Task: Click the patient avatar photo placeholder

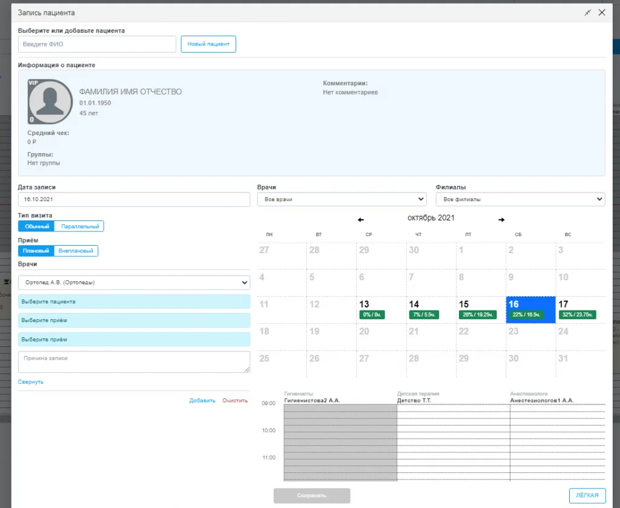Action: 50,102
